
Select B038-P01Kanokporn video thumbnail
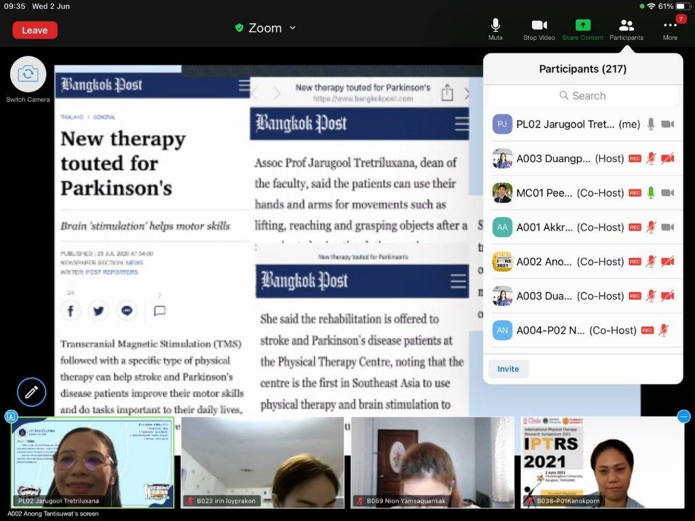(x=603, y=462)
